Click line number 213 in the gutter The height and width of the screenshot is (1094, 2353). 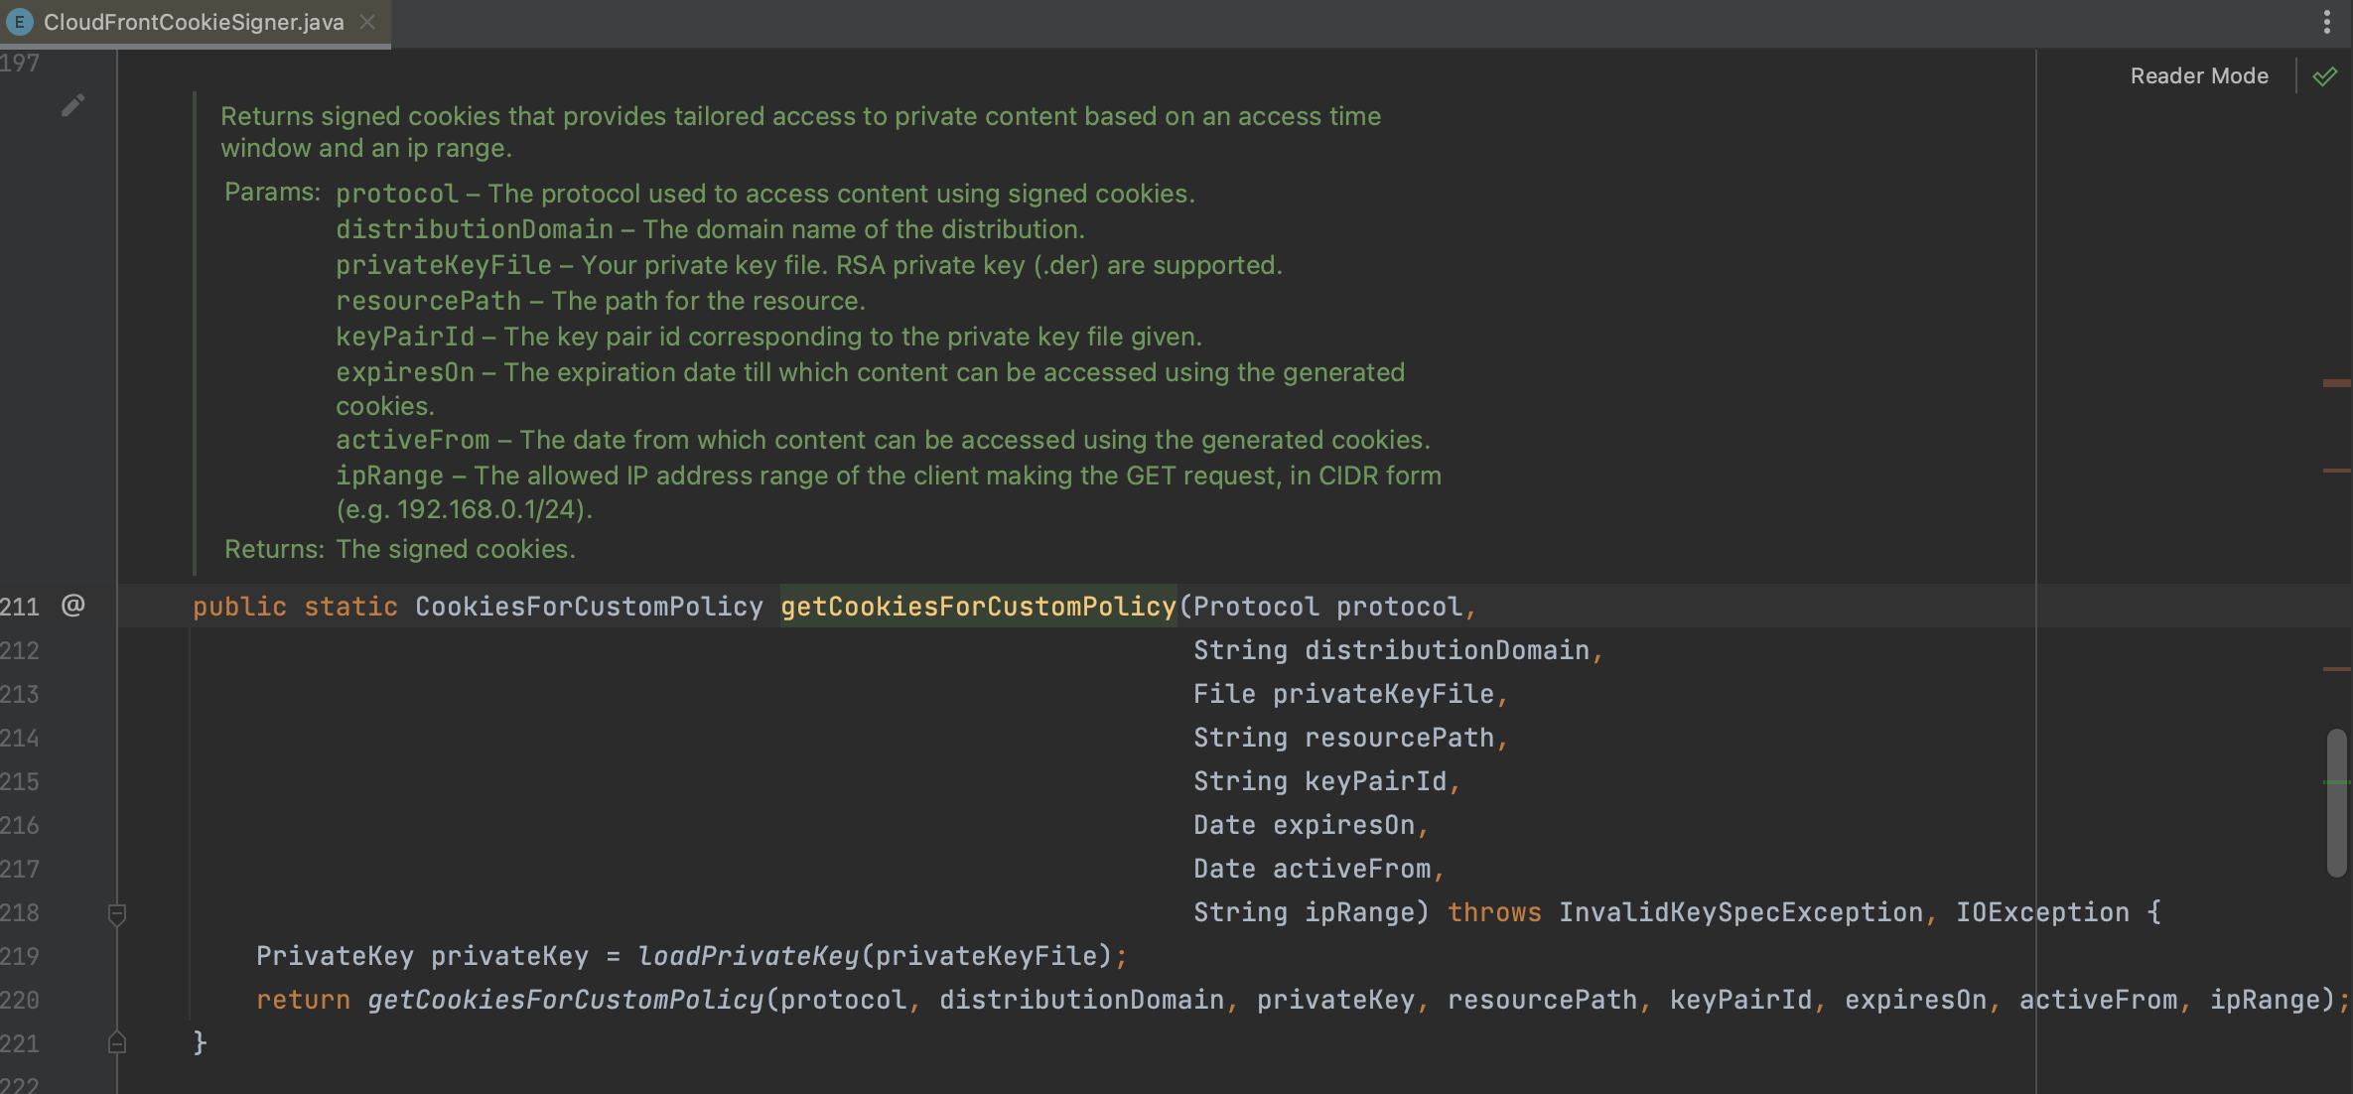[x=20, y=694]
